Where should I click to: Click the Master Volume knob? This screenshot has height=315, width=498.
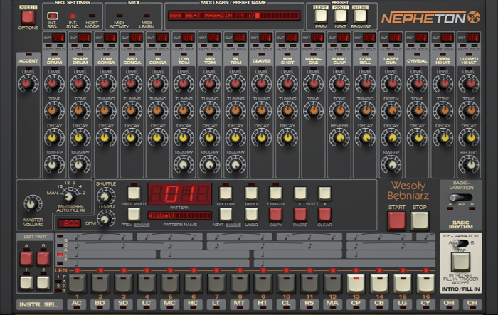[32, 203]
